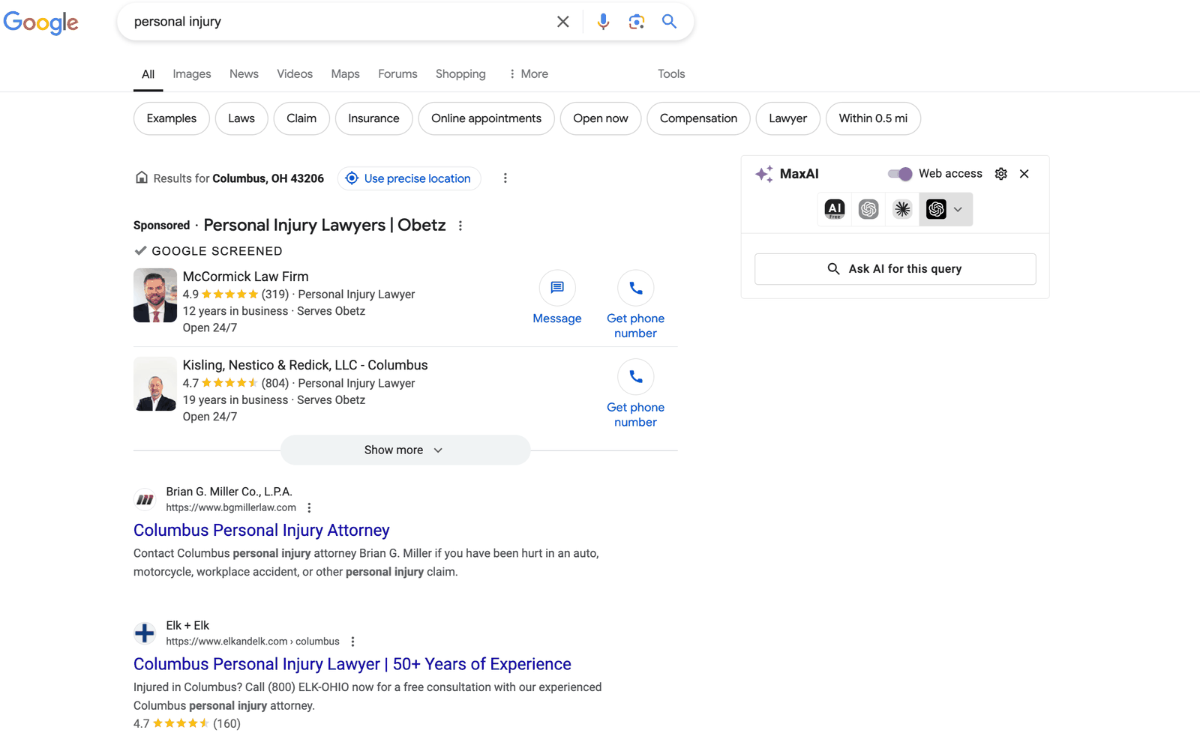Click the Google logo
Viewport: 1200px width, 736px height.
pos(40,22)
